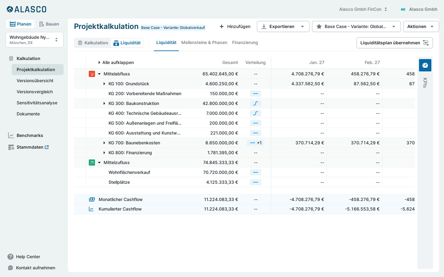This screenshot has width=444, height=277.
Task: Click the Monatlicher Cashflow money icon
Action: coord(92,199)
